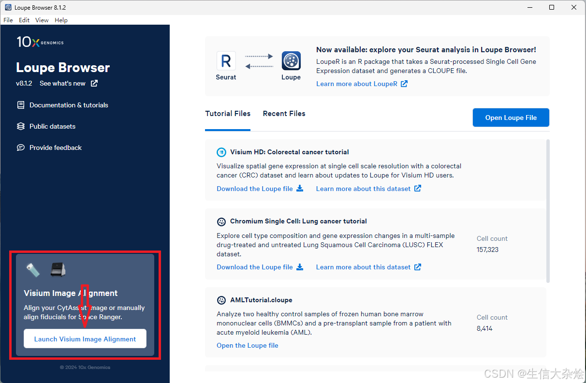Click download arrow icon in Lung cancer card
Screen dimensions: 586x383
coord(300,266)
